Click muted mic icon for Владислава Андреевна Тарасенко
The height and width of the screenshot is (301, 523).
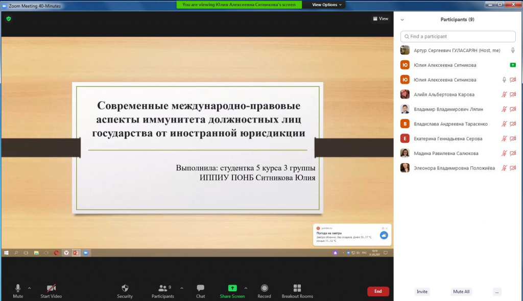(504, 123)
